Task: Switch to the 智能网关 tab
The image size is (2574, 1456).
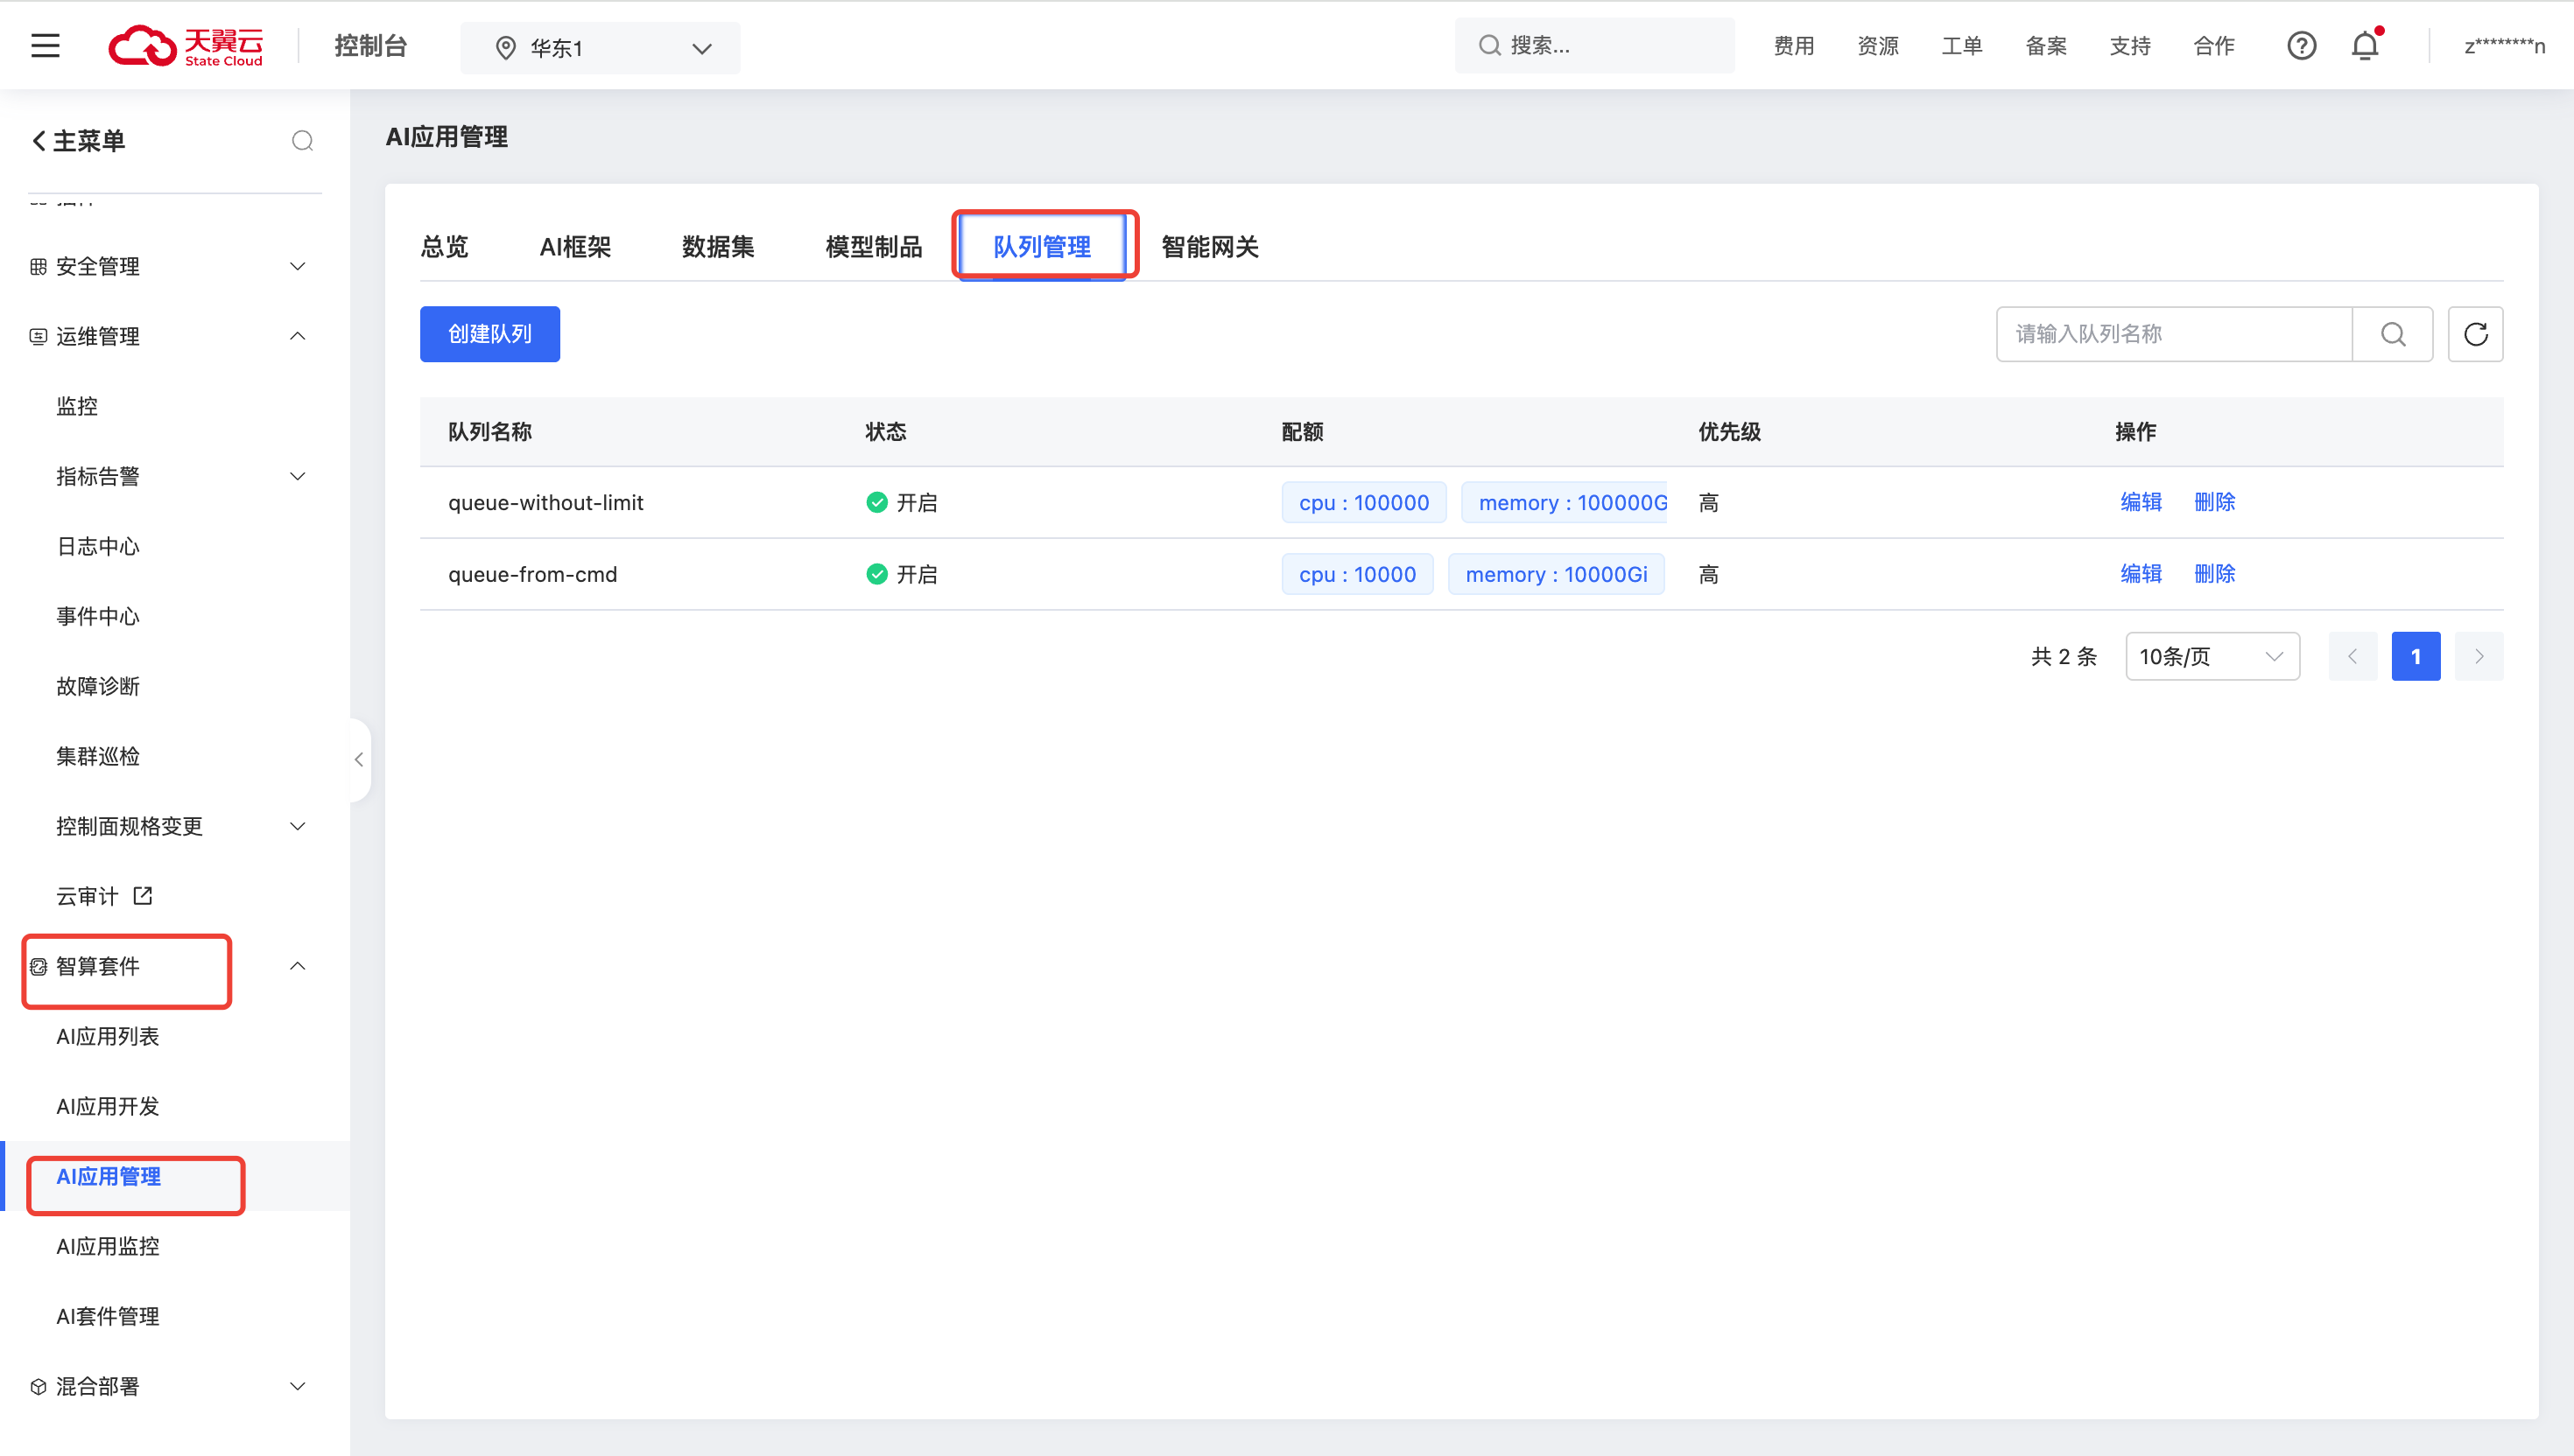Action: click(1209, 247)
